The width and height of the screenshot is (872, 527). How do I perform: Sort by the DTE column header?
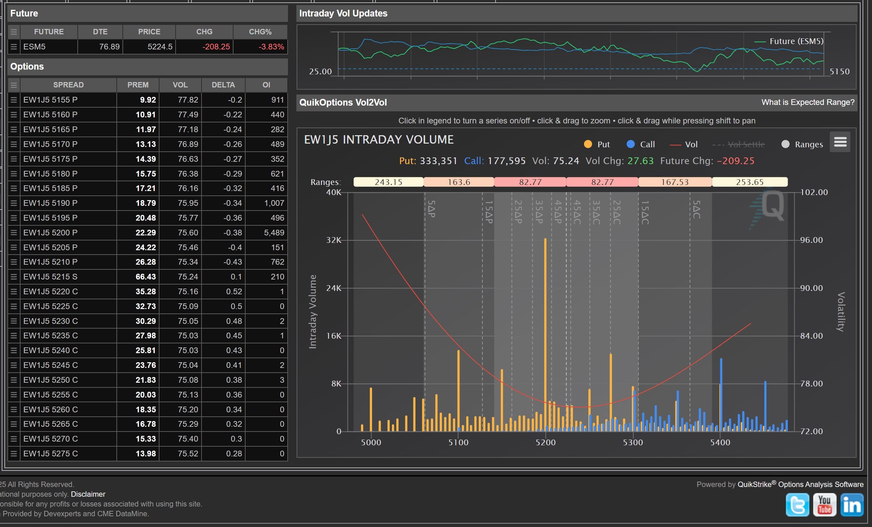pos(100,32)
